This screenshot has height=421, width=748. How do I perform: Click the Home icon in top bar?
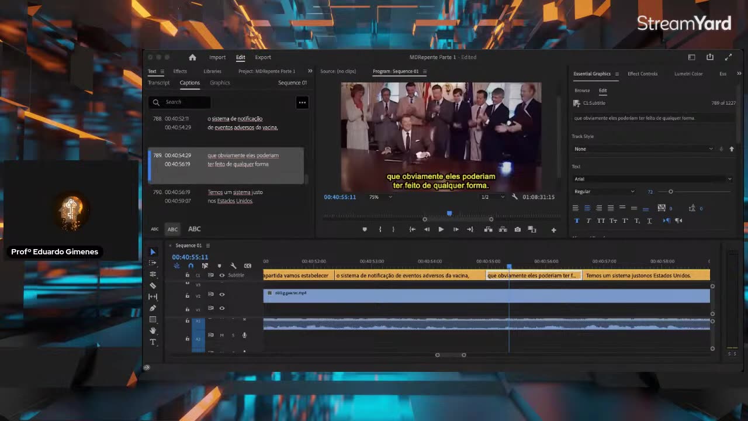click(x=192, y=57)
